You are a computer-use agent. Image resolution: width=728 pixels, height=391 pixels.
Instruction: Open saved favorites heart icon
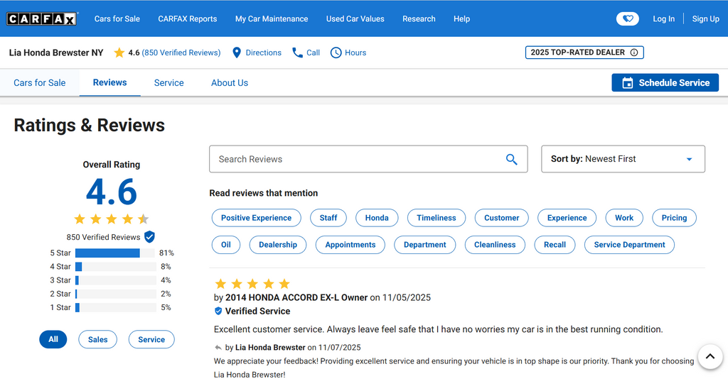pyautogui.click(x=627, y=19)
